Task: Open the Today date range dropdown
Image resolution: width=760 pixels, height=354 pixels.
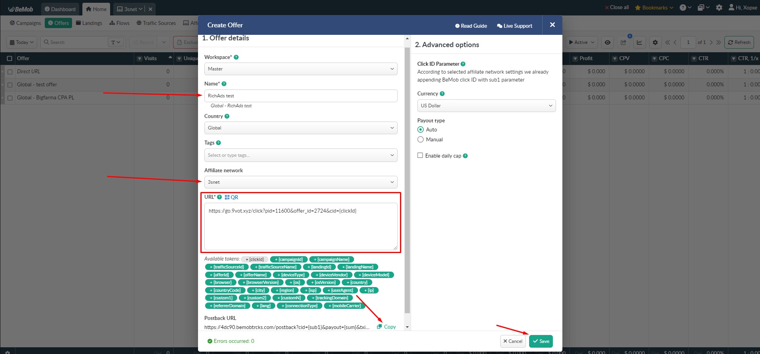Action: (x=22, y=42)
